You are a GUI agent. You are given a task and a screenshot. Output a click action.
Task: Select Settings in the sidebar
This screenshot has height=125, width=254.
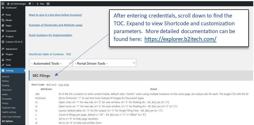13,71
